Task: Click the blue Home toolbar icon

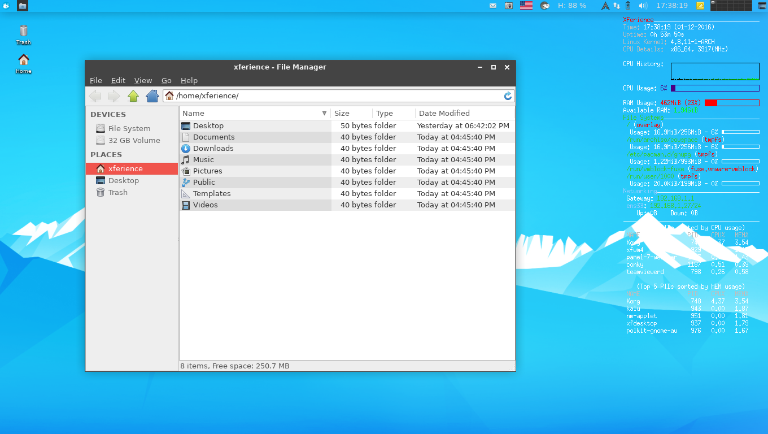Action: [152, 96]
